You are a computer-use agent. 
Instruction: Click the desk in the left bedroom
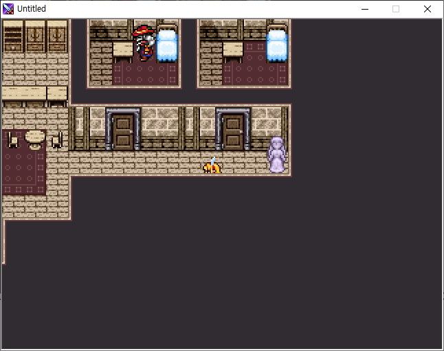click(x=123, y=52)
